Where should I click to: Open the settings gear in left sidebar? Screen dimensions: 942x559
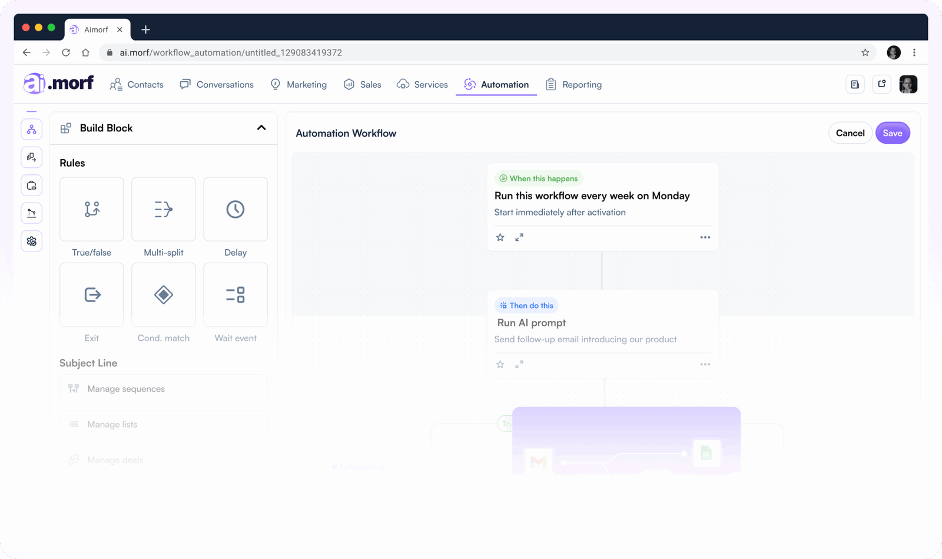coord(32,242)
